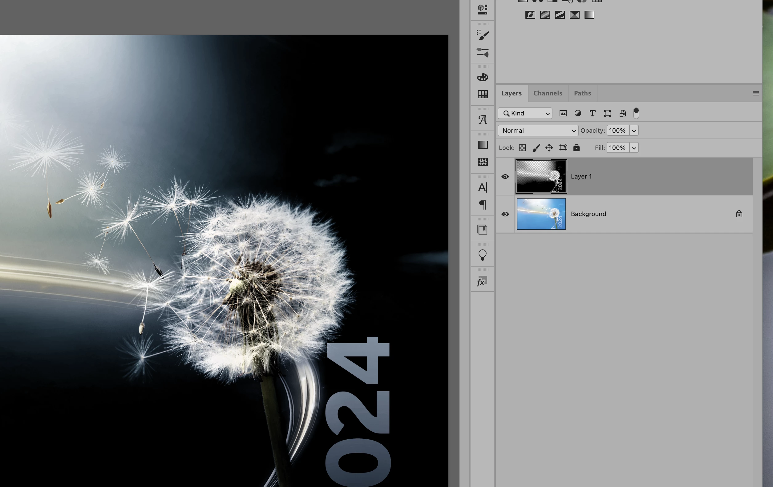Open the Paragraph panel icon
Viewport: 773px width, 487px height.
(x=483, y=205)
